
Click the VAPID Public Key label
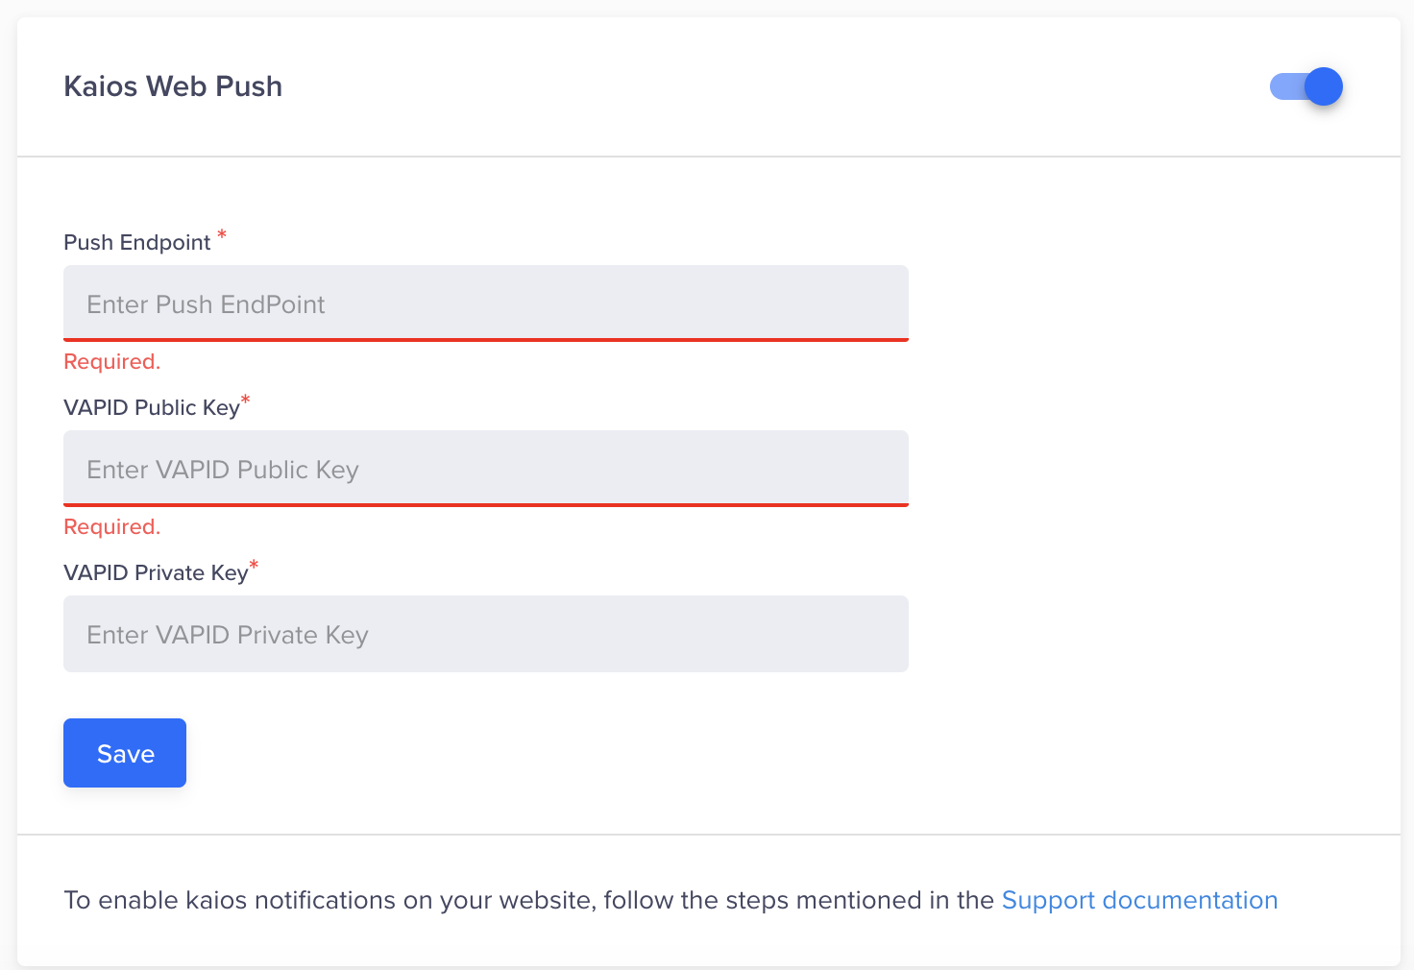[152, 407]
